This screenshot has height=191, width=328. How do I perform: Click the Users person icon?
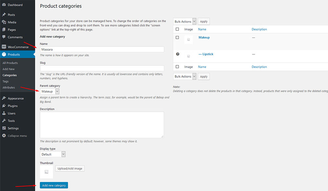pos(4,113)
